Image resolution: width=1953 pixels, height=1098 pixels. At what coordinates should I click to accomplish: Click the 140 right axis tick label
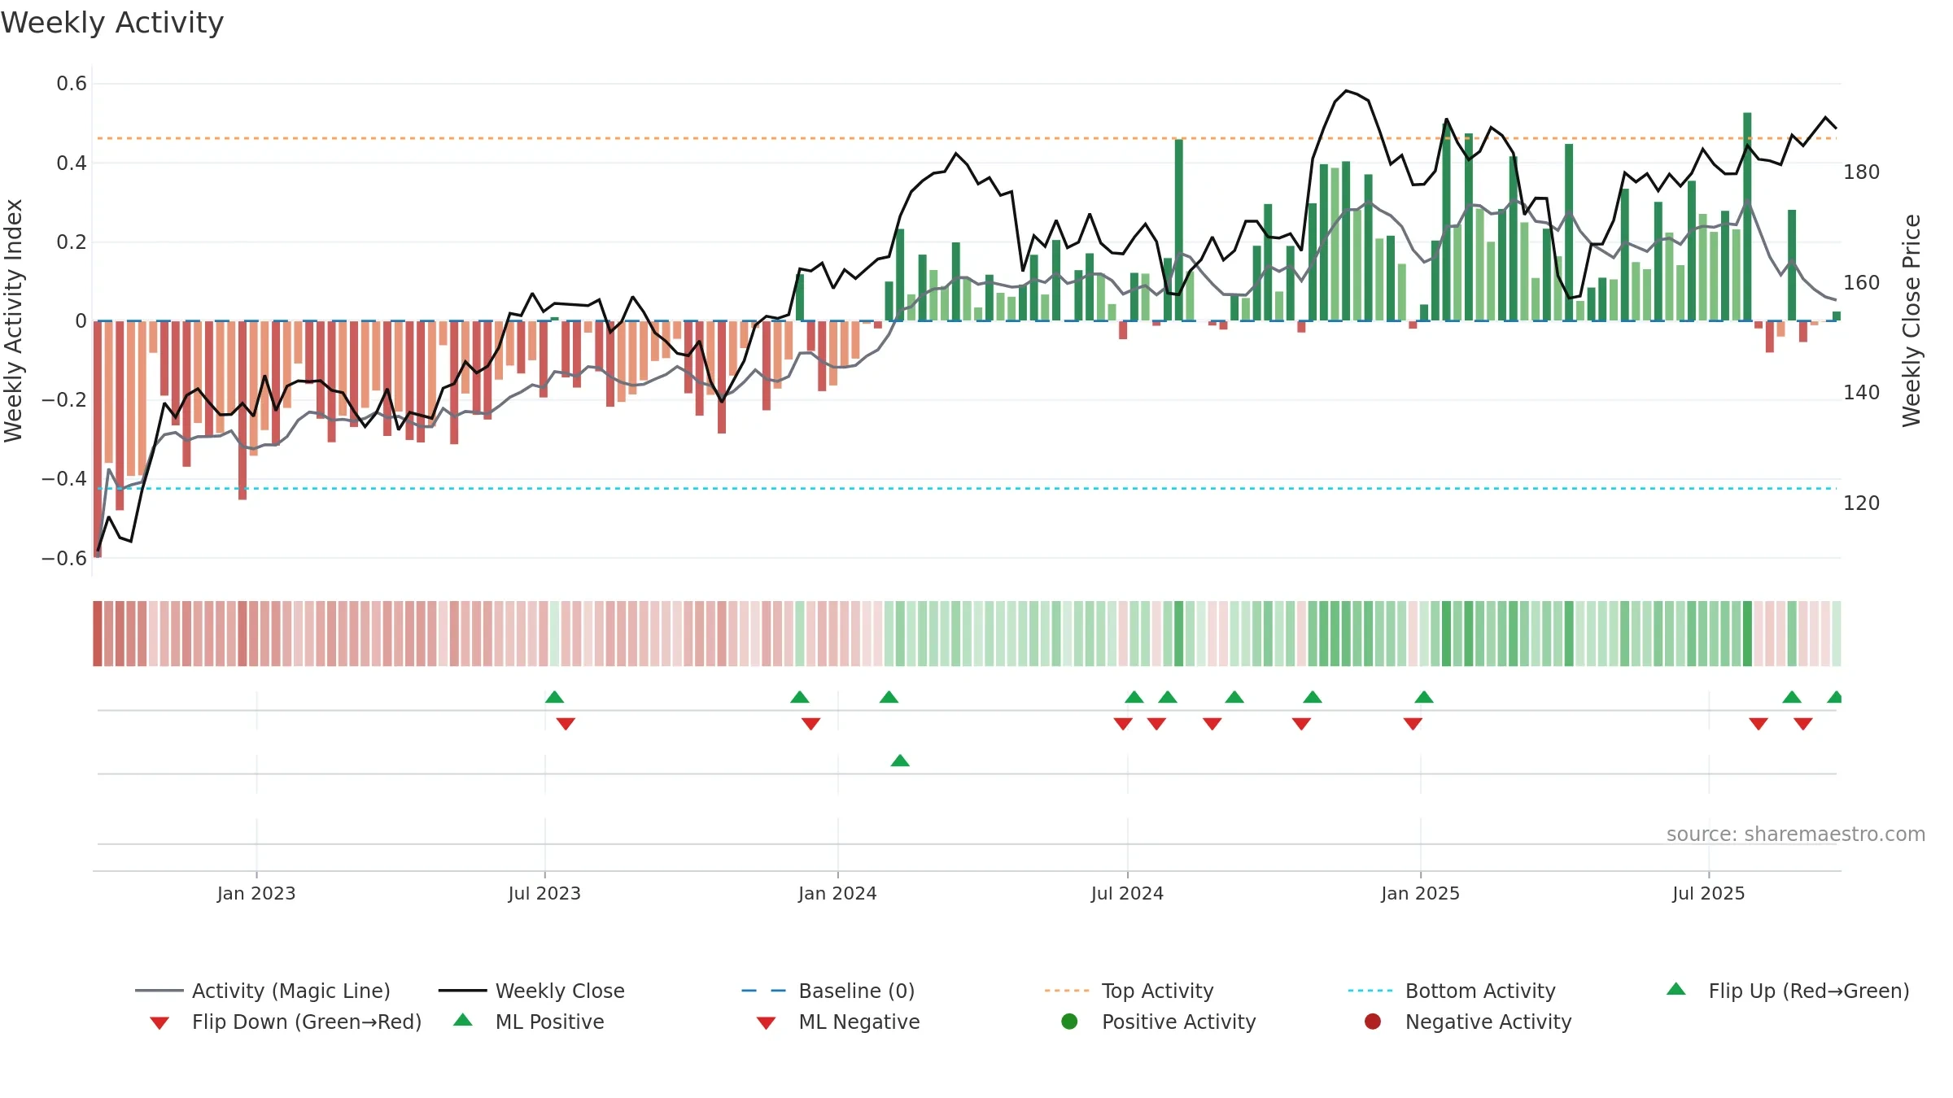tap(1862, 393)
